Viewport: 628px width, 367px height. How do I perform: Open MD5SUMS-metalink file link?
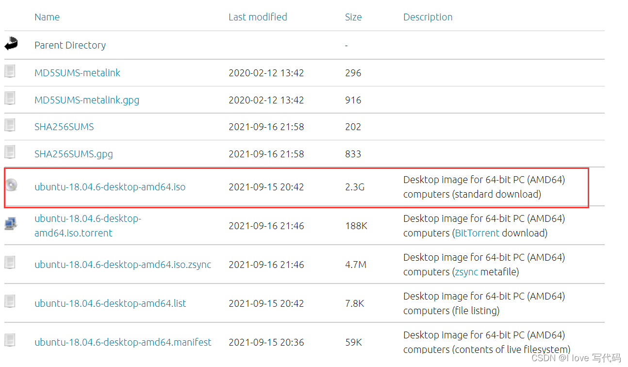77,73
